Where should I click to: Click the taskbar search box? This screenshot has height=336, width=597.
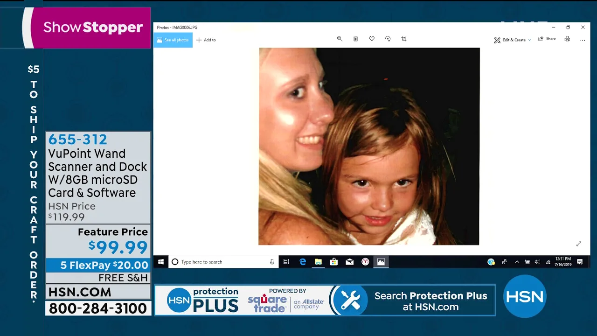(x=223, y=262)
